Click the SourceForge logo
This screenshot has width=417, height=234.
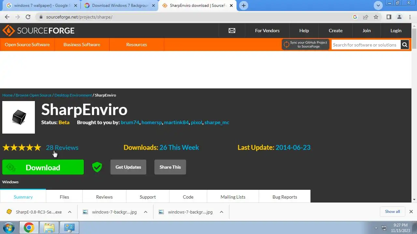click(38, 31)
